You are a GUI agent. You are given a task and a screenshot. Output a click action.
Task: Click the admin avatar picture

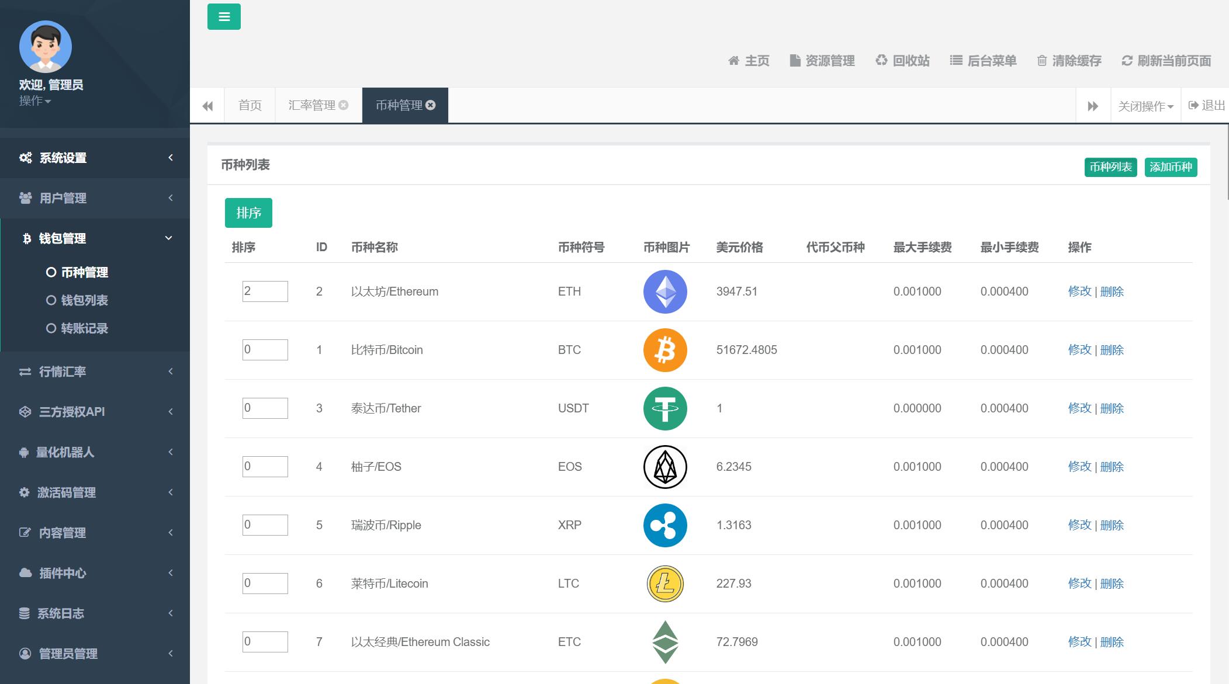pos(46,47)
